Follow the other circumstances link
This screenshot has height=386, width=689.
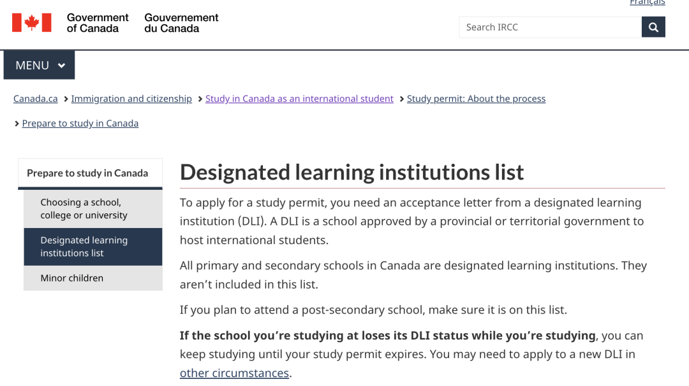click(x=234, y=373)
